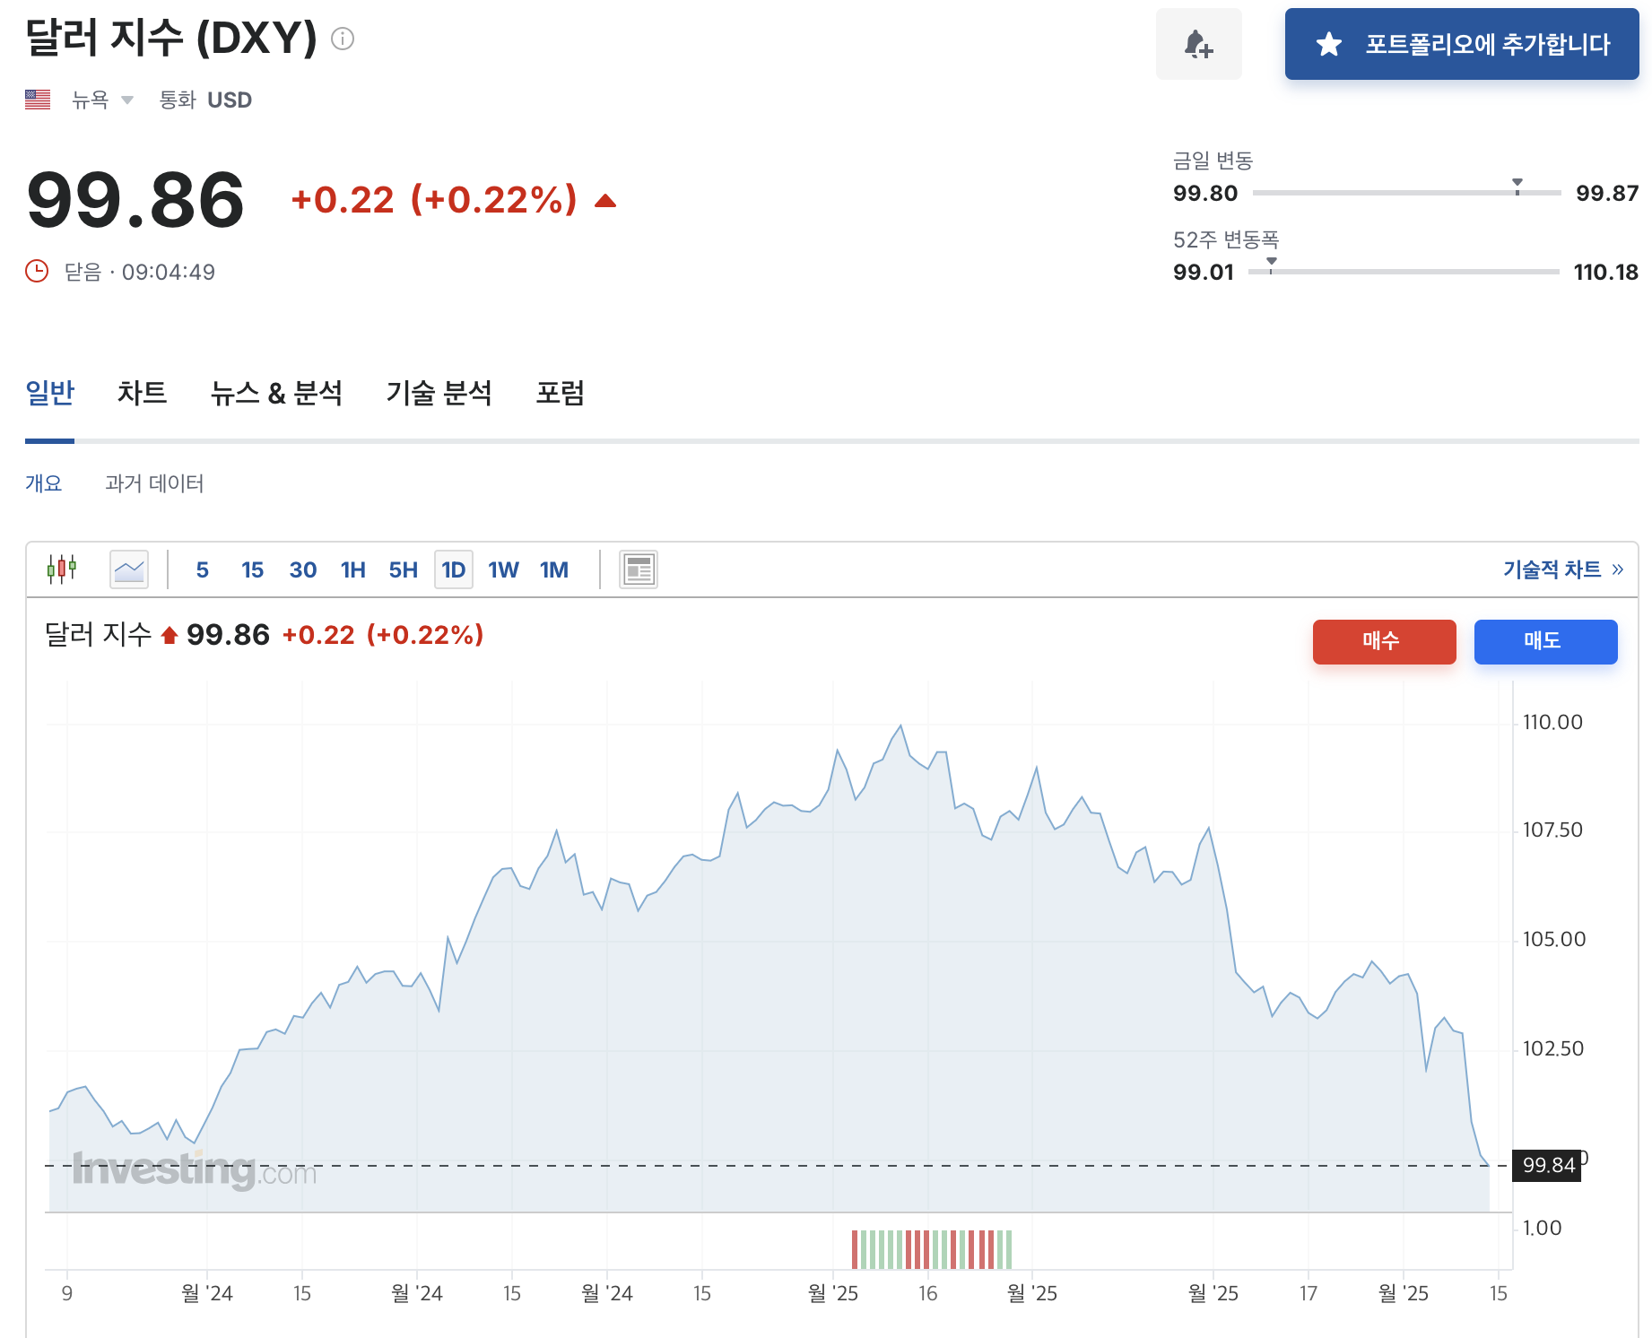Click the 52-week low value 99.01
Image resolution: width=1652 pixels, height=1338 pixels.
(1204, 272)
